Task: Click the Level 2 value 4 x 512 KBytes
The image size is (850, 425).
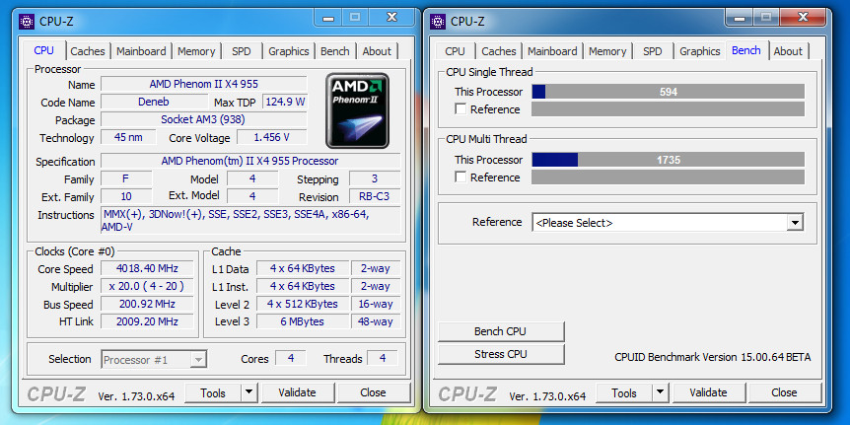Action: pos(303,304)
